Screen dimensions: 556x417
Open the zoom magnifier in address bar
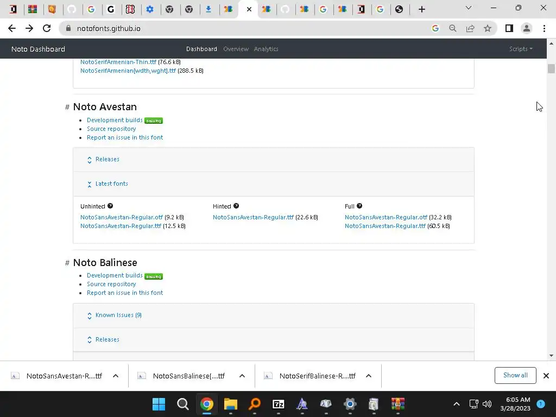coord(452,28)
